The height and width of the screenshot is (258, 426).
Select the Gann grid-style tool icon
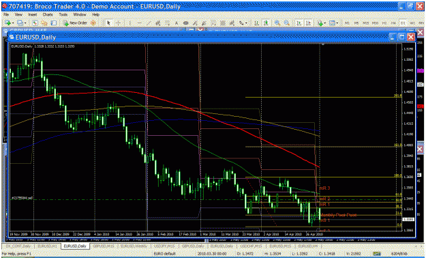click(x=223, y=23)
